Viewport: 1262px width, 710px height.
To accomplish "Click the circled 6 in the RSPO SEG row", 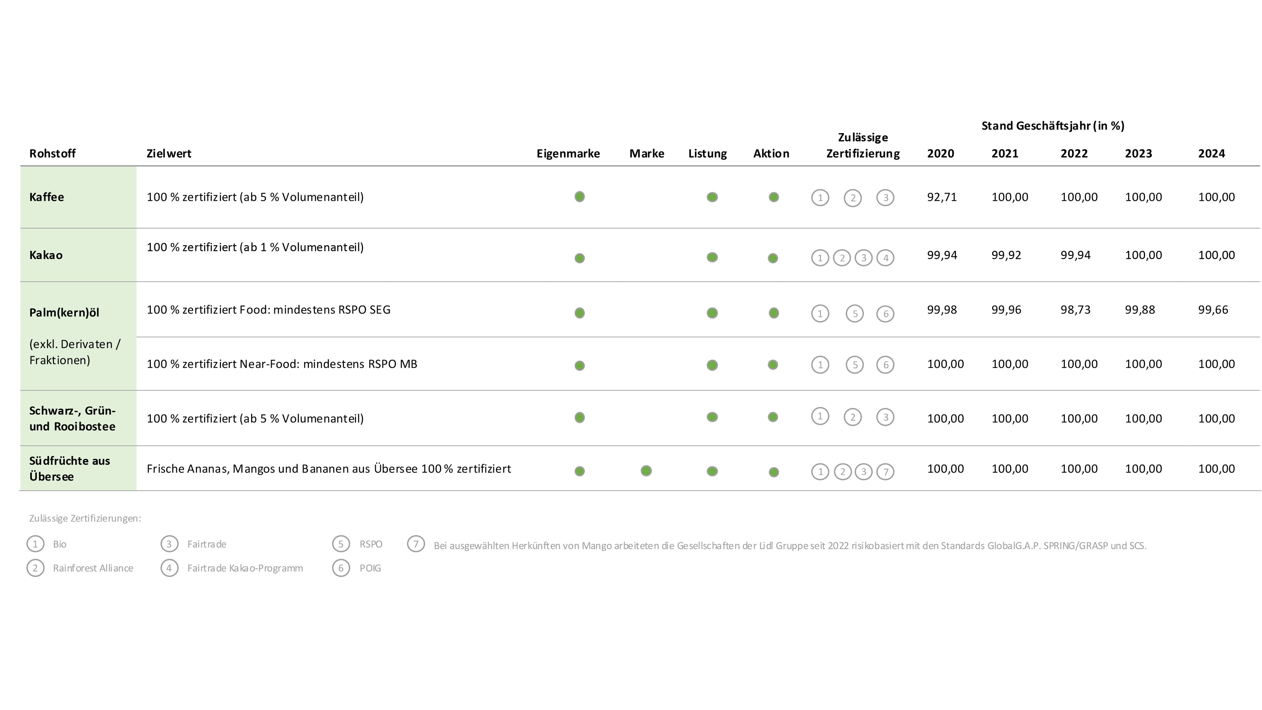I will [x=885, y=314].
